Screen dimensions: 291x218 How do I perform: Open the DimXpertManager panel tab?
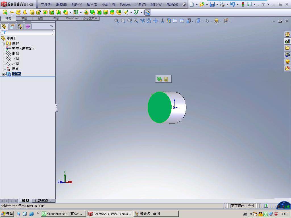coord(28,26)
